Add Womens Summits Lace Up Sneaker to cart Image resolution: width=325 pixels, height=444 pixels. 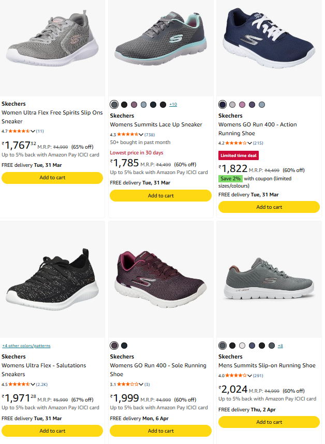tap(160, 196)
